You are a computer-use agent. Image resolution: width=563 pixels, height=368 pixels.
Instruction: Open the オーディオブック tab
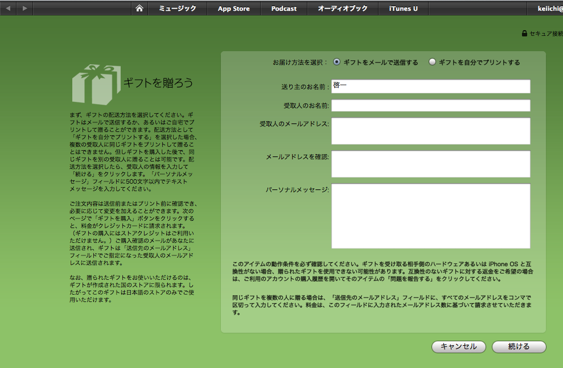pos(342,9)
